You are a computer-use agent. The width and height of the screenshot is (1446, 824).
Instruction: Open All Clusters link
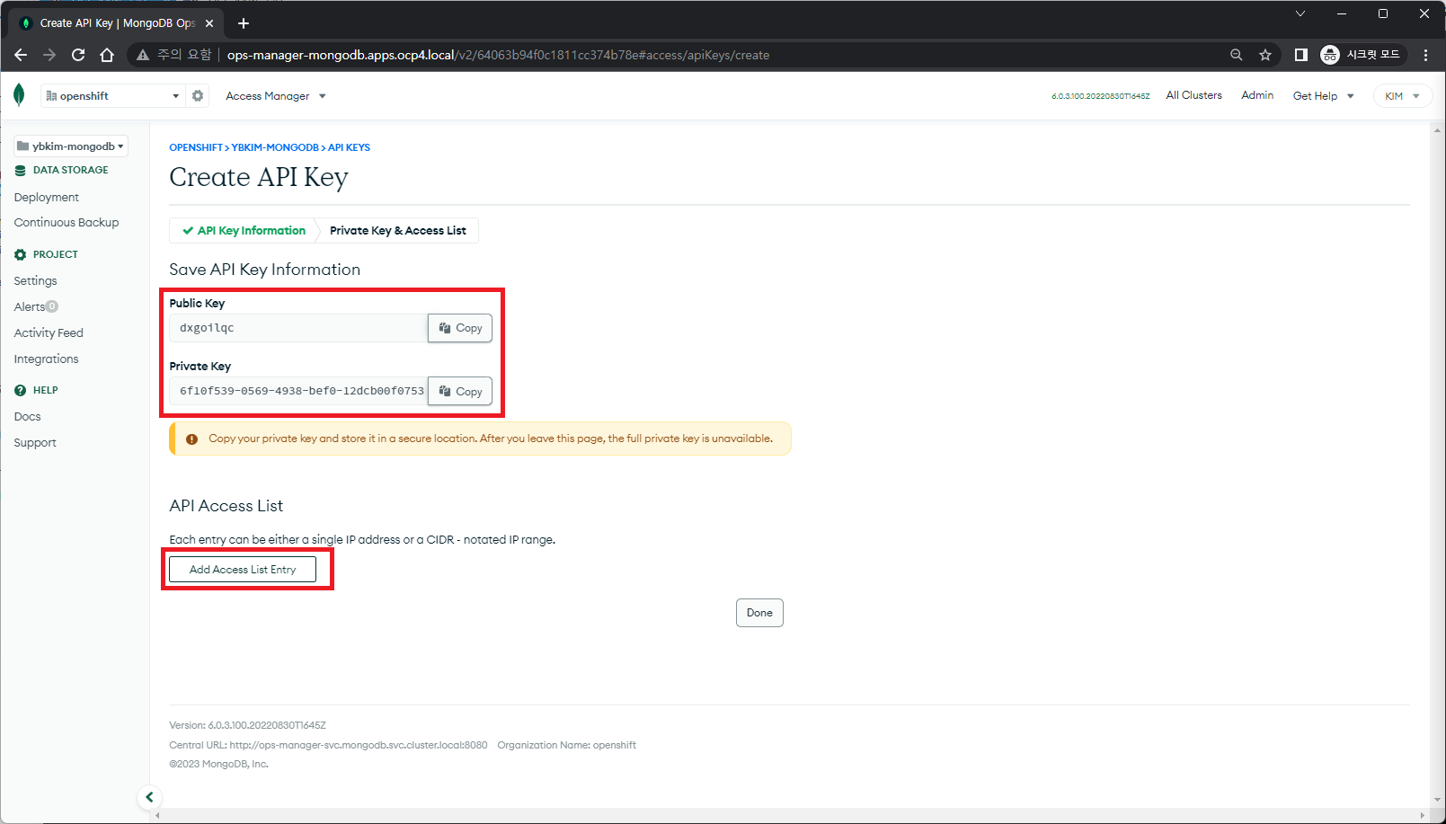[x=1193, y=95]
